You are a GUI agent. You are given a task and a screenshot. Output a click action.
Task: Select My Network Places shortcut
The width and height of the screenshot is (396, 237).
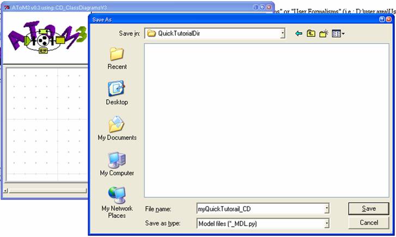(117, 203)
